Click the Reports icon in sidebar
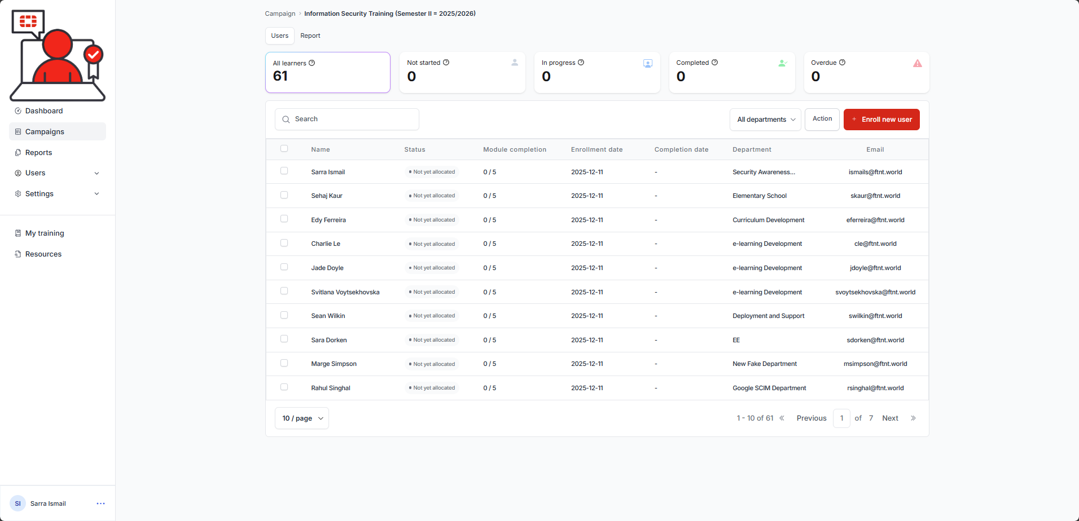 (18, 153)
